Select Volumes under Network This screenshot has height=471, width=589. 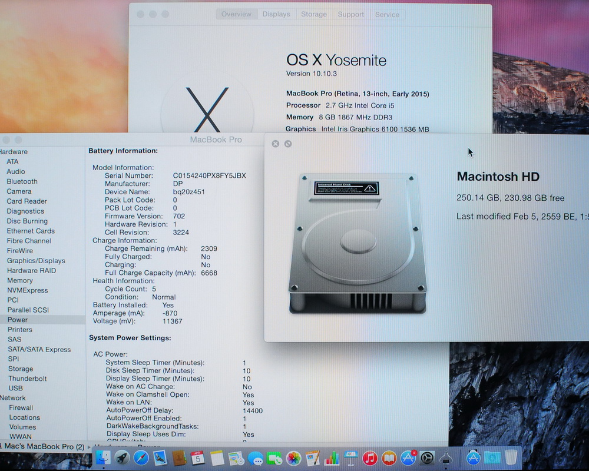pos(22,427)
